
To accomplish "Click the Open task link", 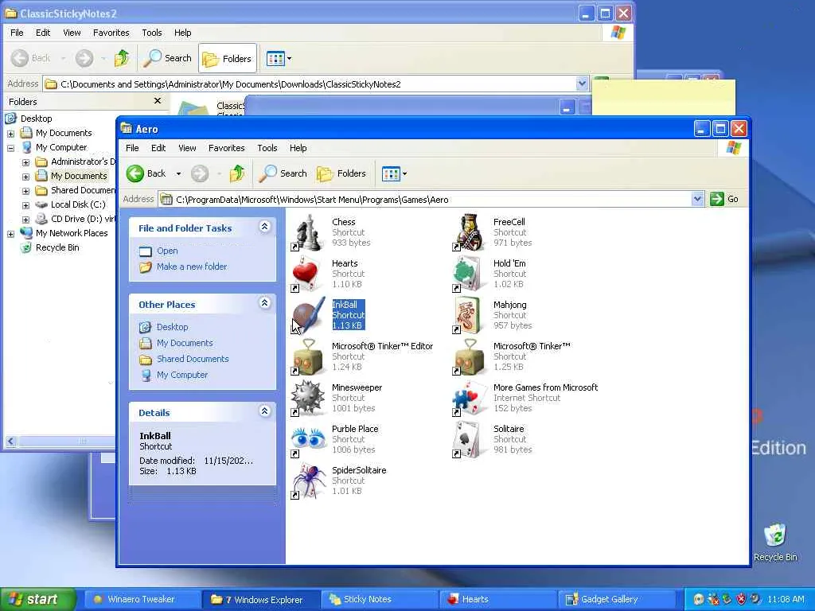I will (x=167, y=251).
